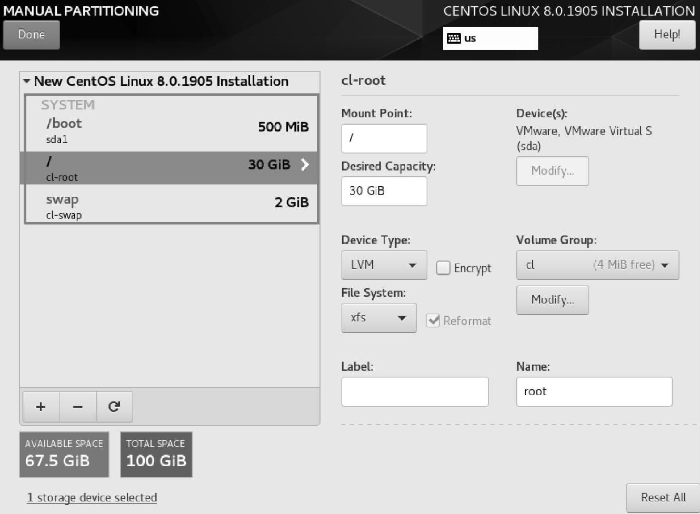Click the cl-root heading on the details pane
Image resolution: width=700 pixels, height=514 pixels.
[x=364, y=80]
